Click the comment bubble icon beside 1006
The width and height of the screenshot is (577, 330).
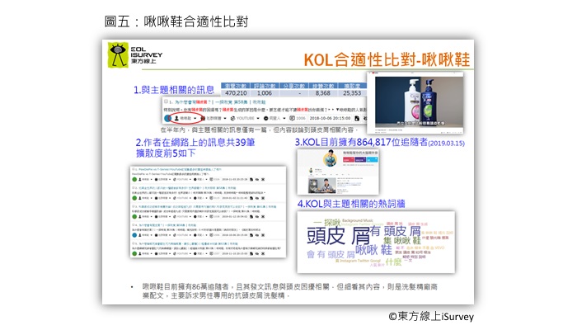292,118
